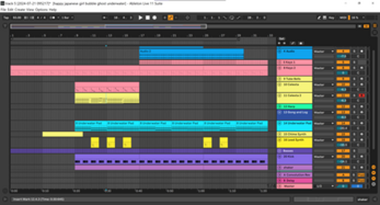
Task: Solo the 14 Underwater Pad track
Action: pos(354,123)
